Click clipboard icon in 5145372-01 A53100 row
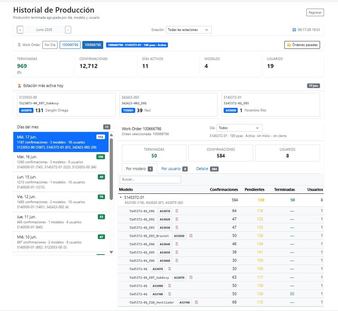The image size is (338, 311). [x=170, y=294]
